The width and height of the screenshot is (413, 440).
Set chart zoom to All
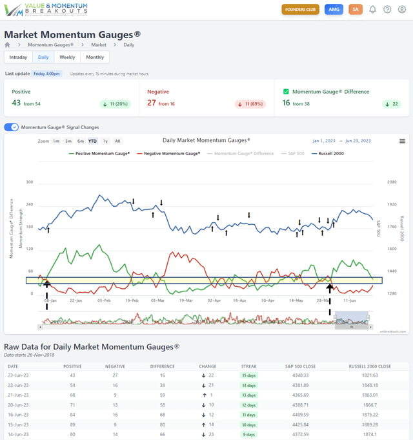[x=117, y=141]
